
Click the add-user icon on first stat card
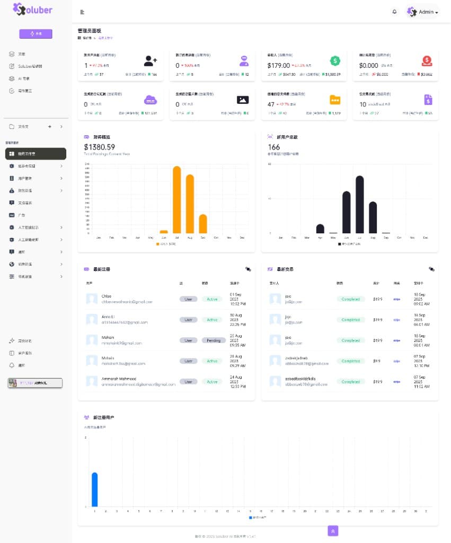[150, 61]
